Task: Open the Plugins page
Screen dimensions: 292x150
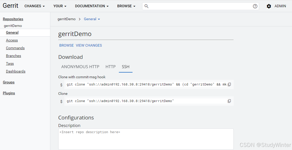Action: (x=9, y=93)
